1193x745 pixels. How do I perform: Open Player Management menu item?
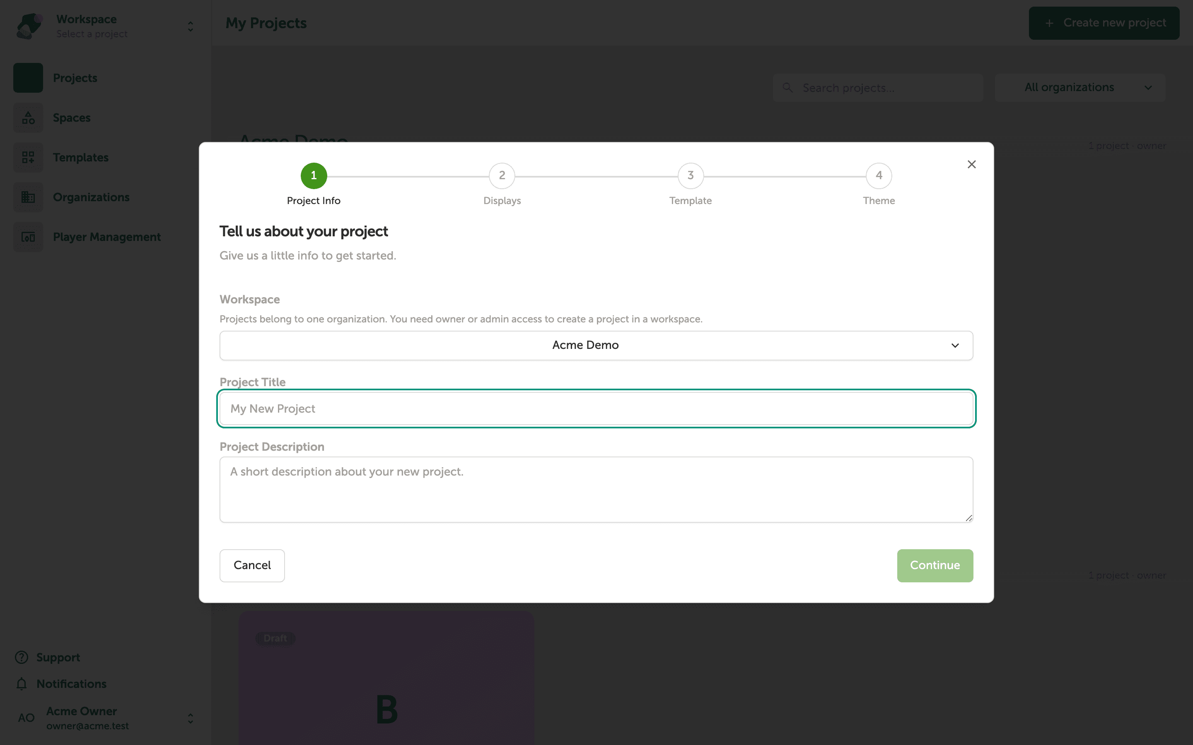point(107,237)
